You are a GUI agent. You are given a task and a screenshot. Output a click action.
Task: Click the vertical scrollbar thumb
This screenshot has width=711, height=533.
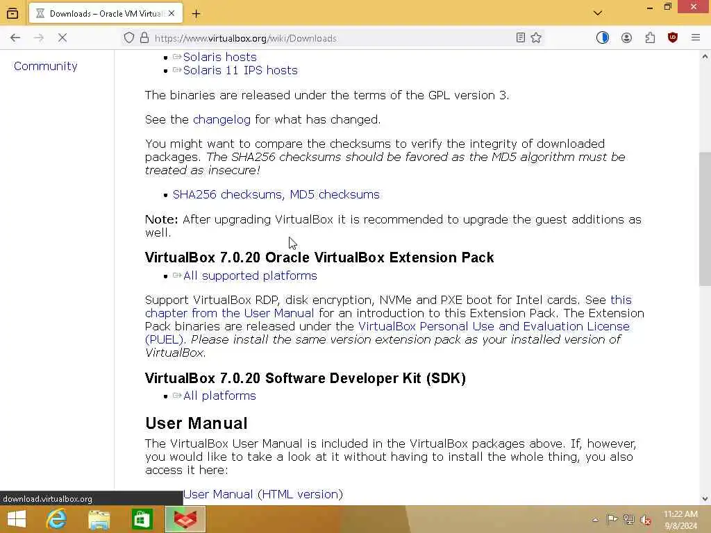pos(705,219)
